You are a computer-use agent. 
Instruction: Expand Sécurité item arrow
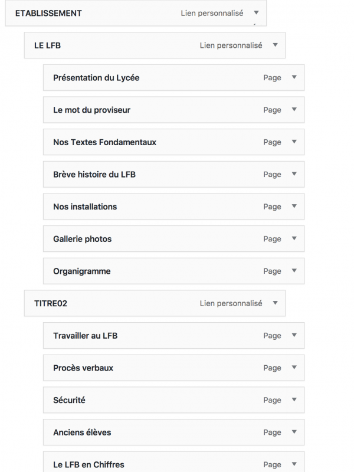[x=294, y=400]
